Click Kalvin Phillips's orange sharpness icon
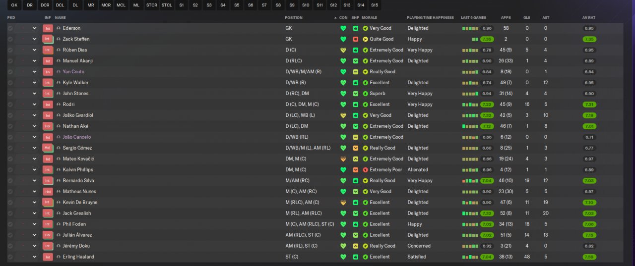 click(356, 170)
